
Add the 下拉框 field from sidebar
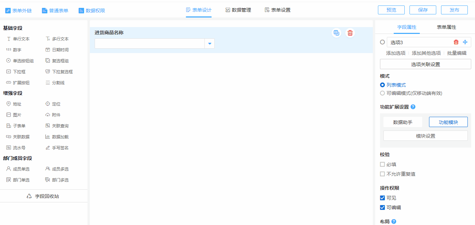[19, 72]
